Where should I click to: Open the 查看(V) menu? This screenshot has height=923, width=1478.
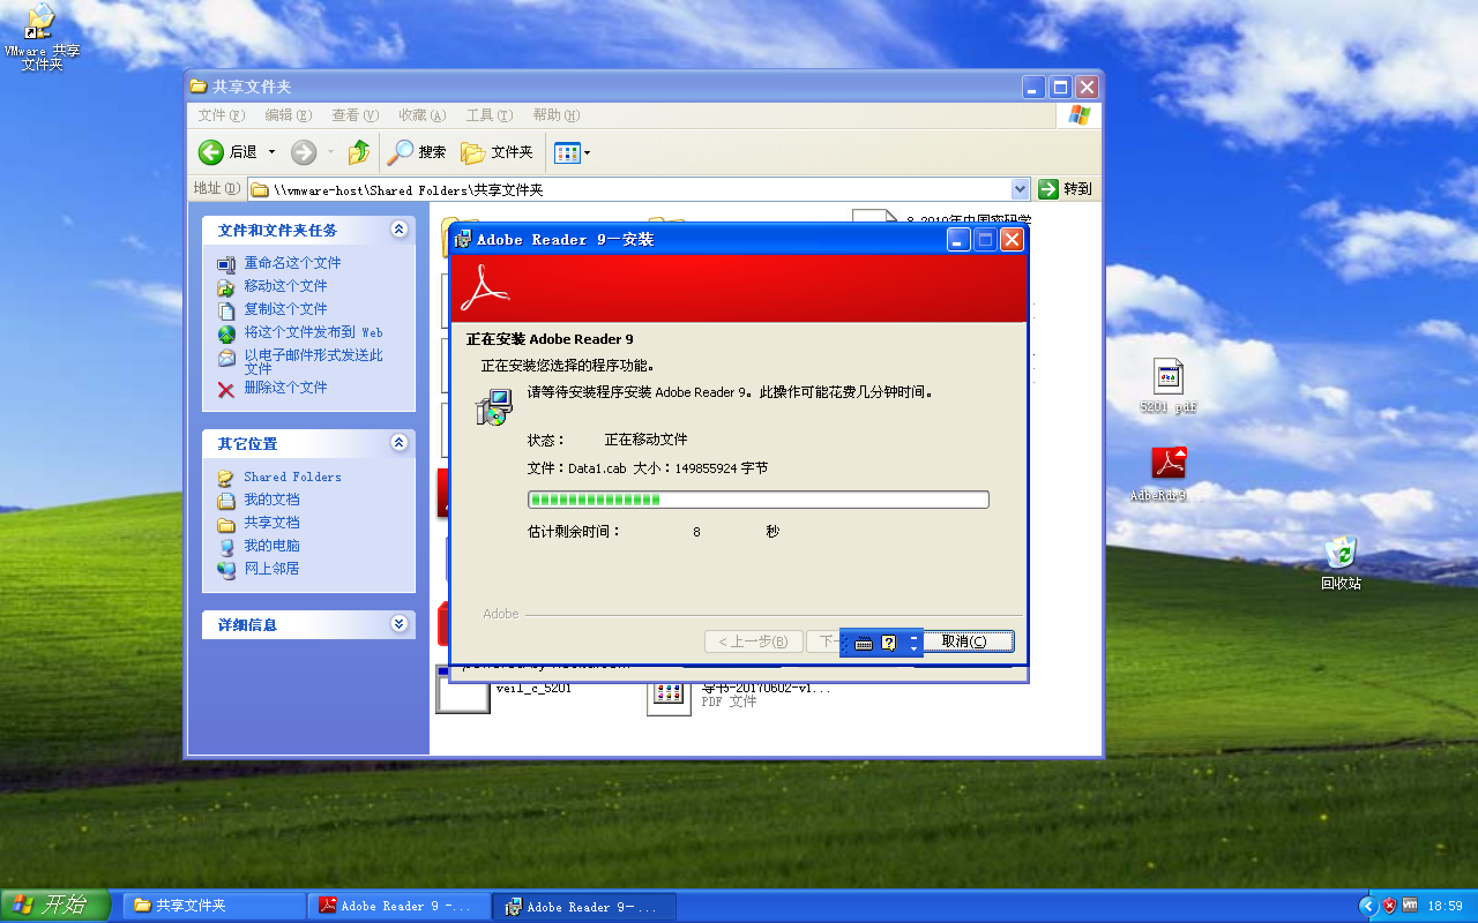[355, 115]
